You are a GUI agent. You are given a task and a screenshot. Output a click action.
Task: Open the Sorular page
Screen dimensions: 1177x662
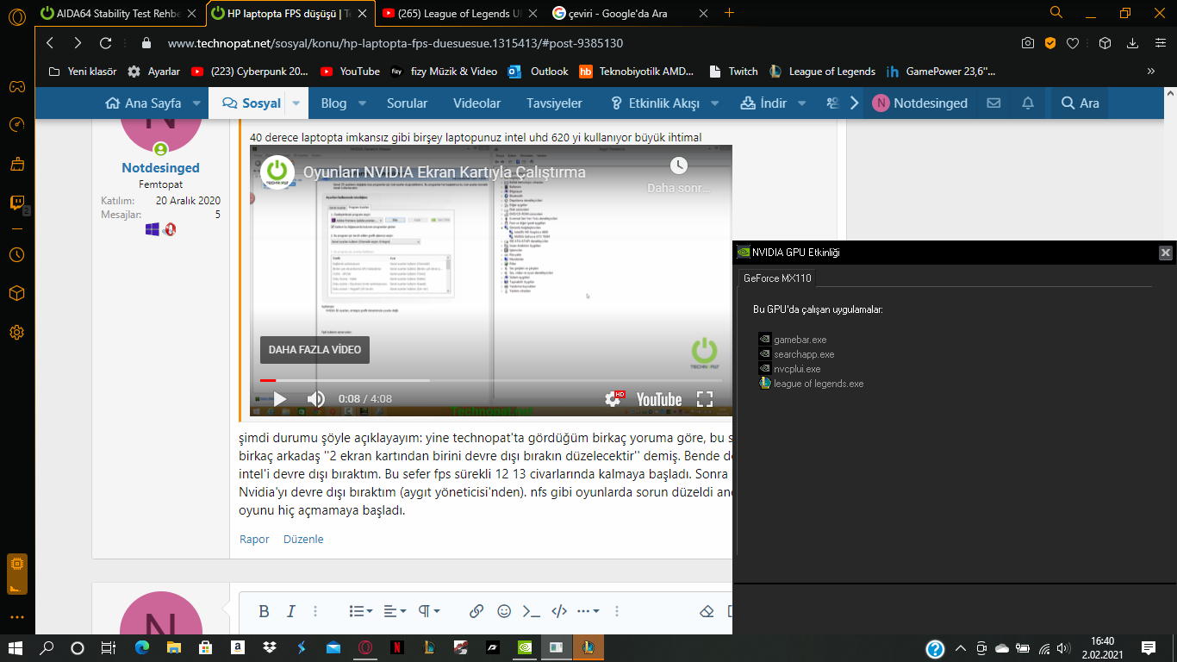coord(407,103)
